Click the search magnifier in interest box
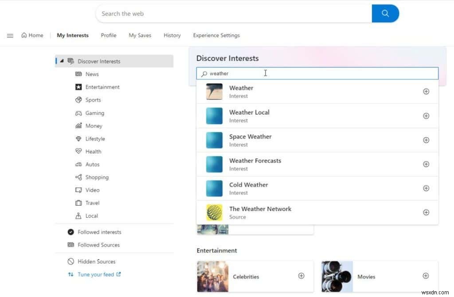Image resolution: width=454 pixels, height=297 pixels. point(204,74)
